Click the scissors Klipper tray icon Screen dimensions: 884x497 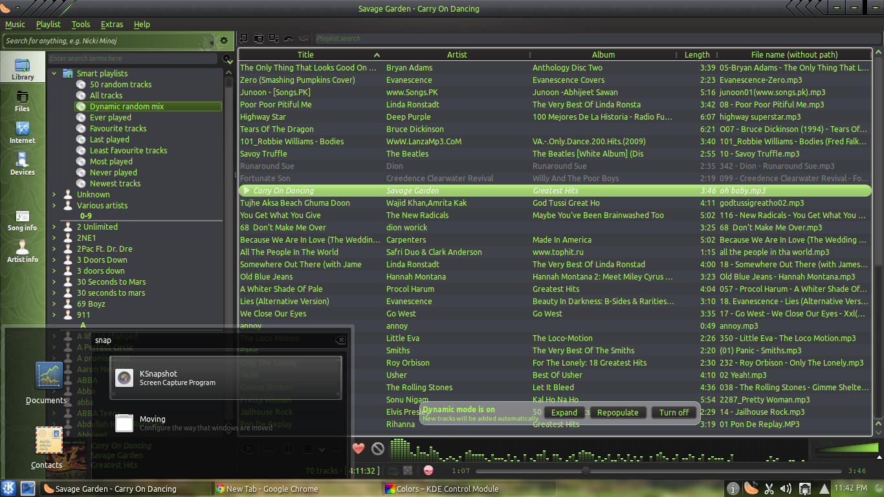(x=769, y=489)
